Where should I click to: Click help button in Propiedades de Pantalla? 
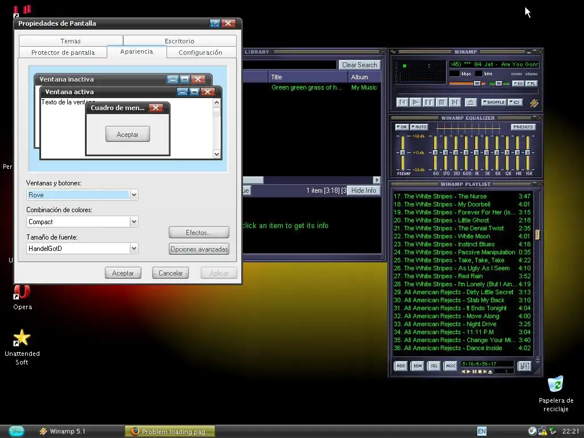[x=215, y=23]
